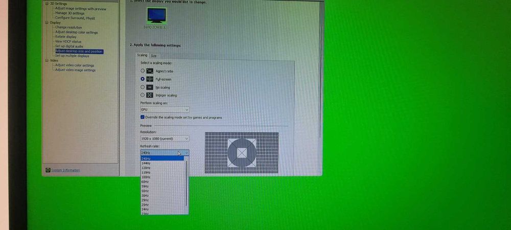511x230 pixels.
Task: Collapse the Video tree node
Action: tap(47, 60)
